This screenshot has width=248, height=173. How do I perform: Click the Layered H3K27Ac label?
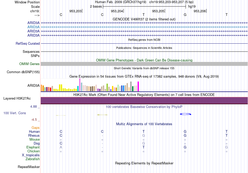pos(17,99)
